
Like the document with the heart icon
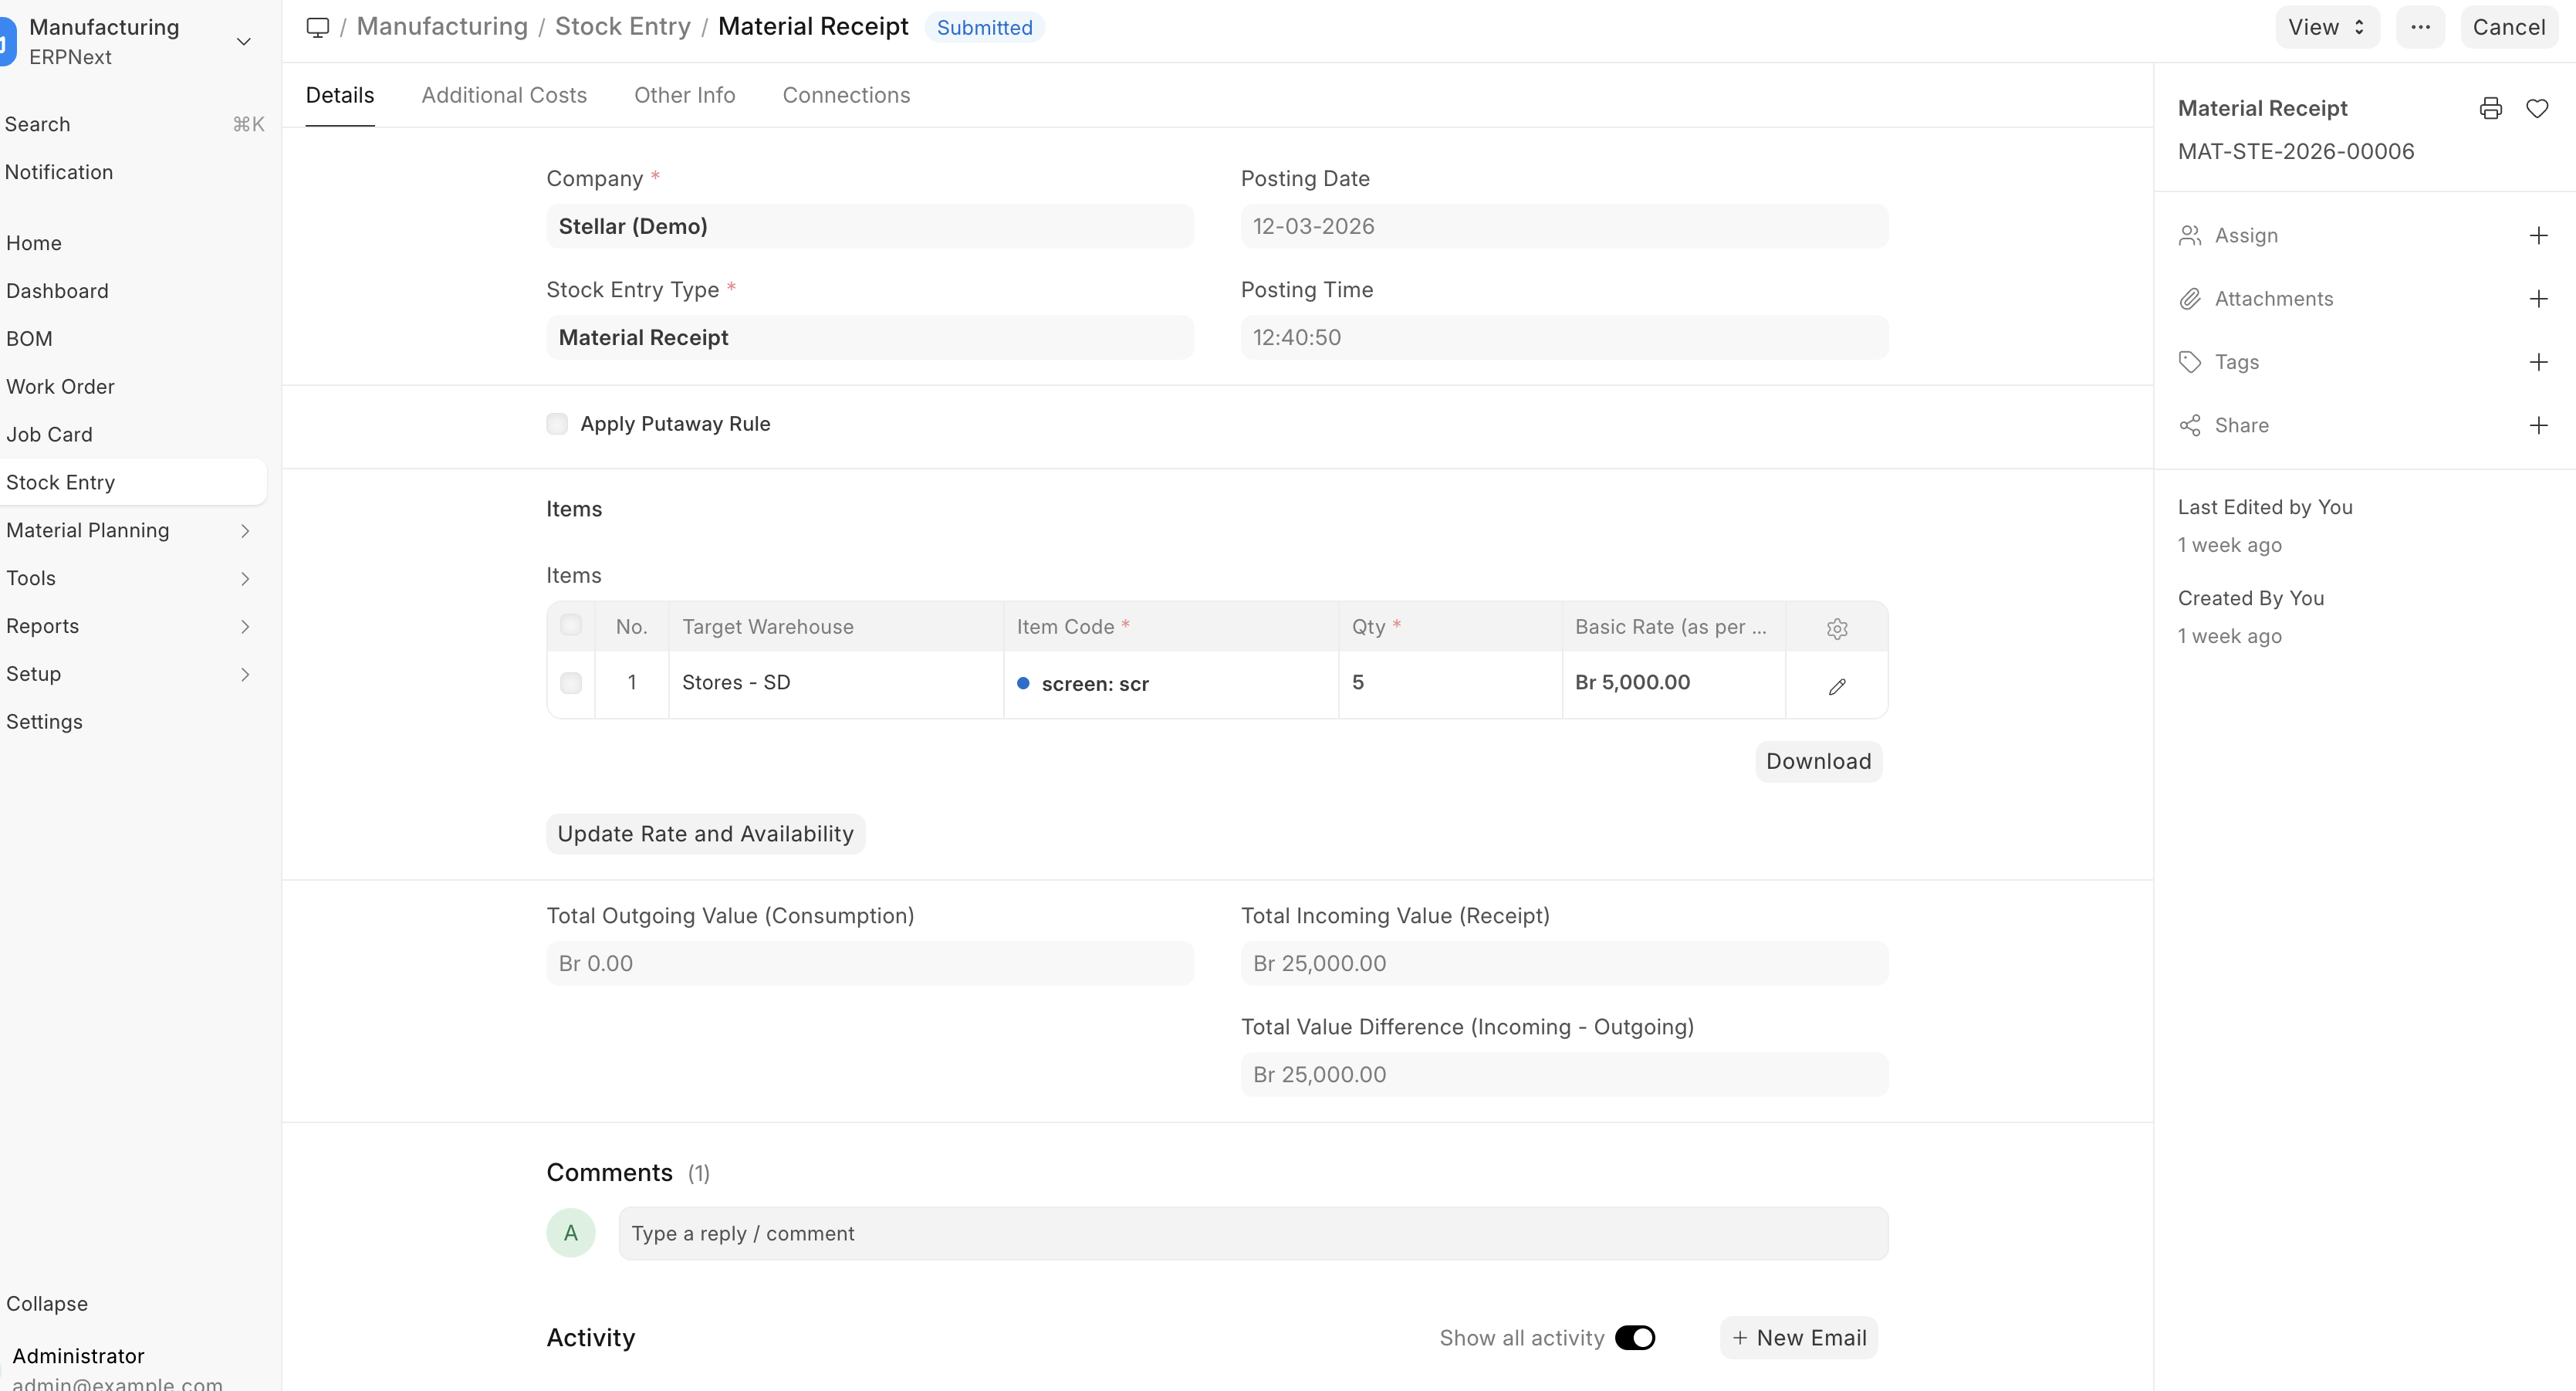[x=2537, y=108]
